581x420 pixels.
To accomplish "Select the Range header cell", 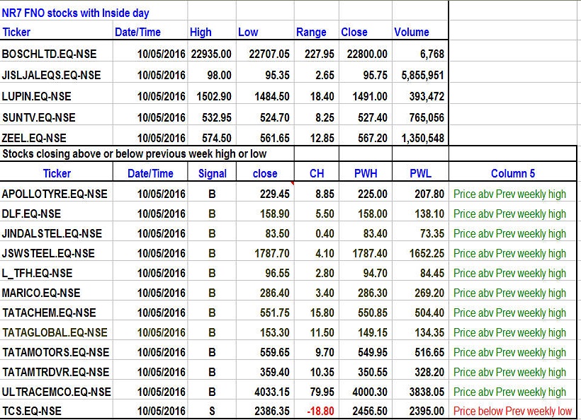I will [310, 31].
